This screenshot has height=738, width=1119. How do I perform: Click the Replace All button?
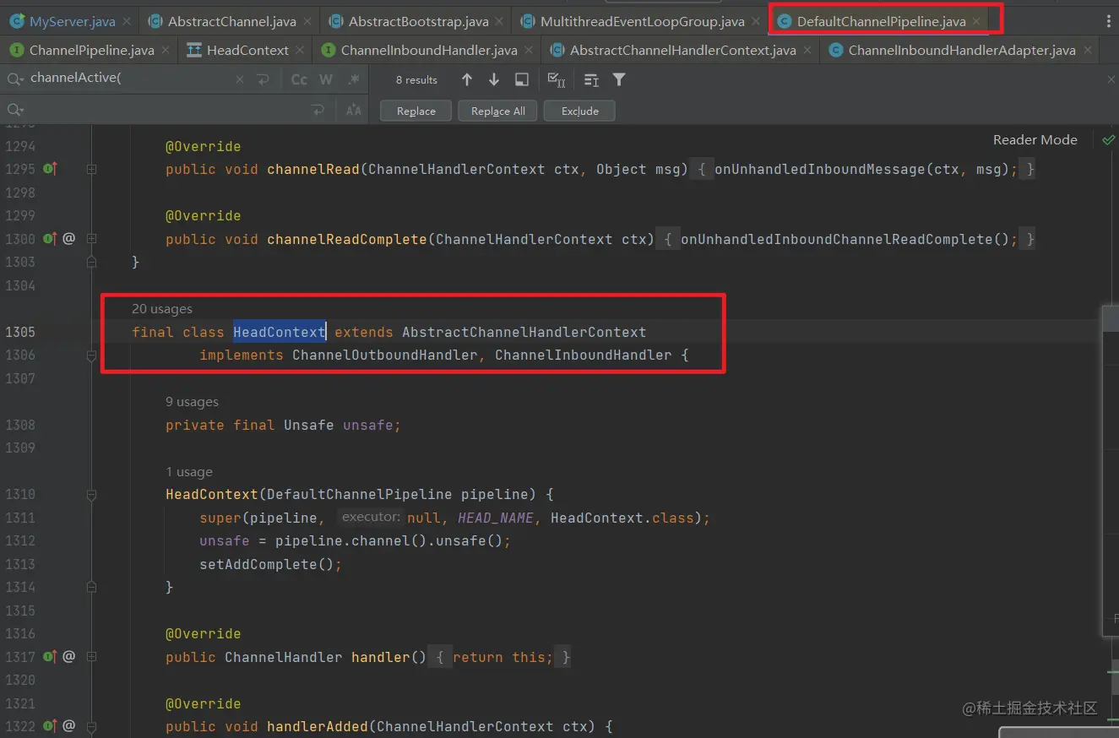(x=498, y=111)
